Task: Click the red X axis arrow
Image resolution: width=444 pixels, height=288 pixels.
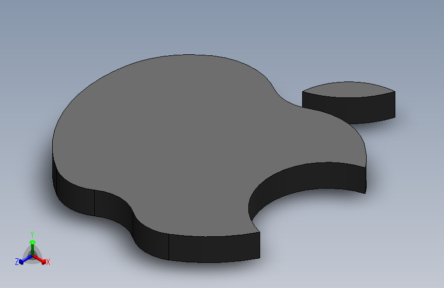Action: click(x=39, y=259)
